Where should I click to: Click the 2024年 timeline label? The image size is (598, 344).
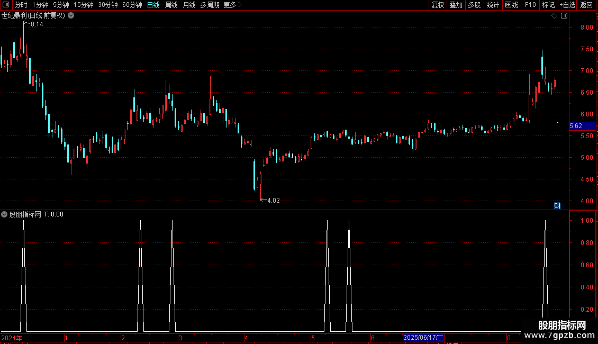point(12,338)
